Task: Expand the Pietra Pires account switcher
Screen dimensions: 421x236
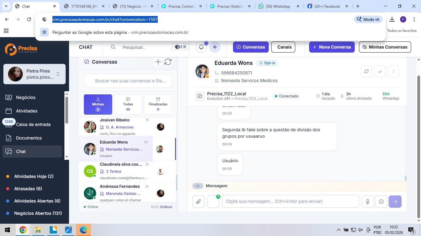Action: tap(58, 74)
